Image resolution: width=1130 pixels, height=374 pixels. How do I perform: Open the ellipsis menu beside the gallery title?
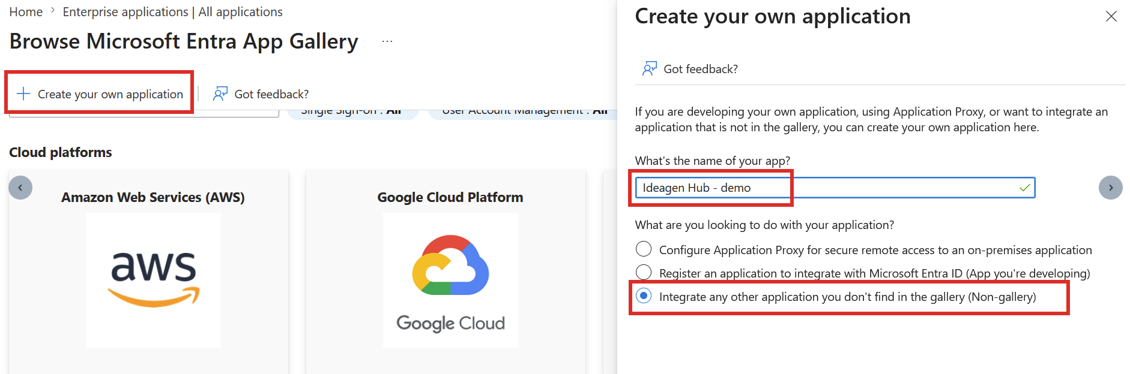pyautogui.click(x=387, y=41)
